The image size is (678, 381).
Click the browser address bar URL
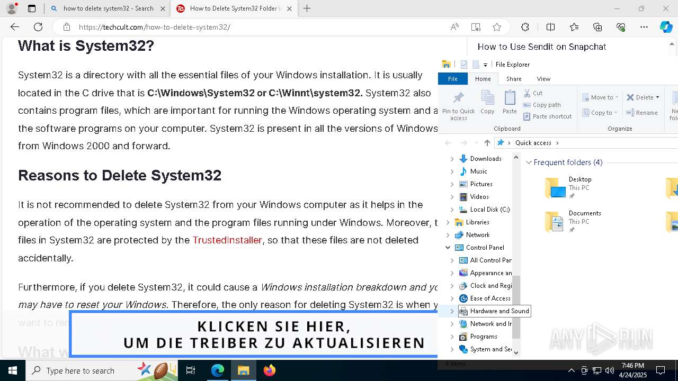click(x=155, y=27)
